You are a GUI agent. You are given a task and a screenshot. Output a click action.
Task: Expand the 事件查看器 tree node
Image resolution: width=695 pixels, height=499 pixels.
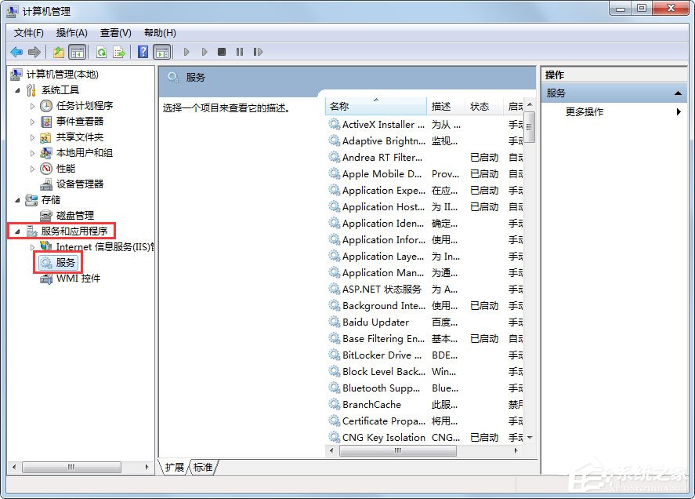pyautogui.click(x=32, y=122)
